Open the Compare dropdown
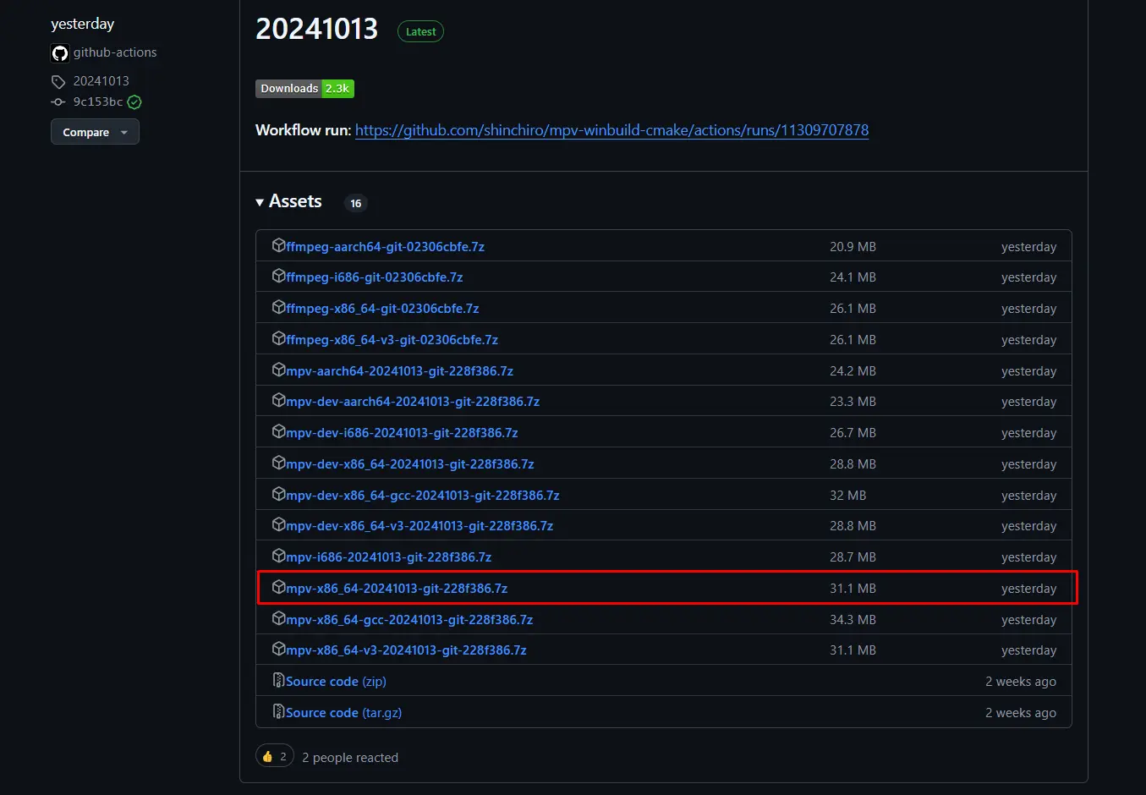 coord(95,132)
